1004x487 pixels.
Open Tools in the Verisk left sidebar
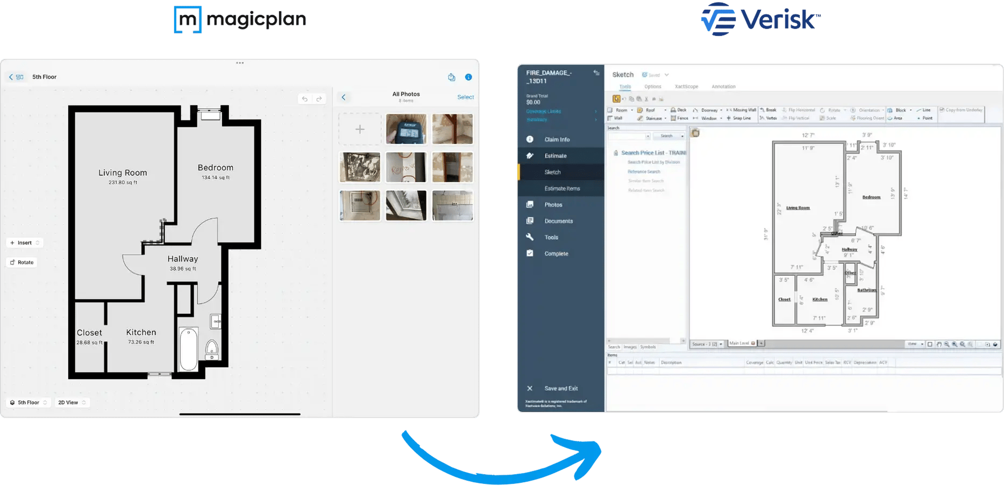(x=551, y=238)
